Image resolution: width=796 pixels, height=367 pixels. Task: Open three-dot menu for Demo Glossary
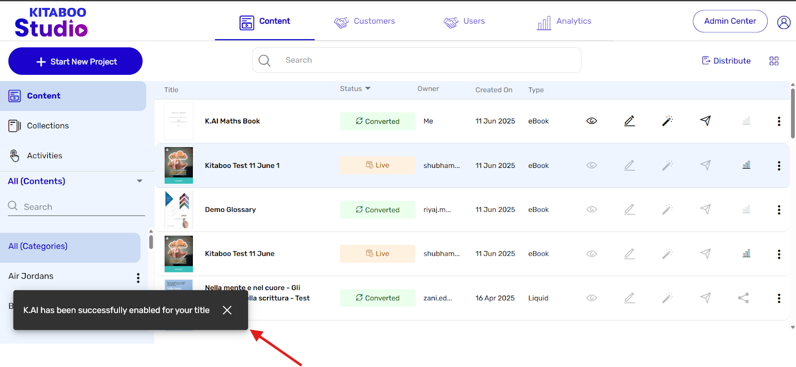pos(779,210)
